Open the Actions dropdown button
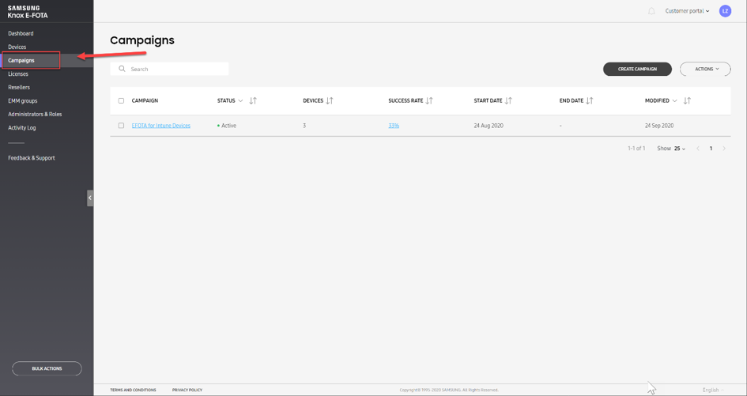 coord(705,69)
